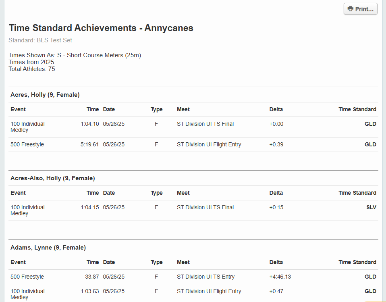386x302 pixels.
Task: Click Event column header in Acres, Holly table
Action: 18,109
